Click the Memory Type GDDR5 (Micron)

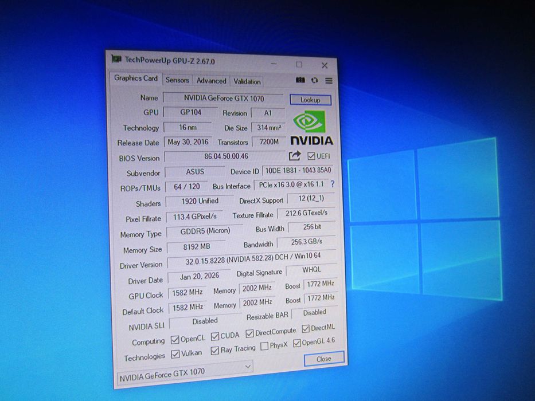[x=205, y=231]
